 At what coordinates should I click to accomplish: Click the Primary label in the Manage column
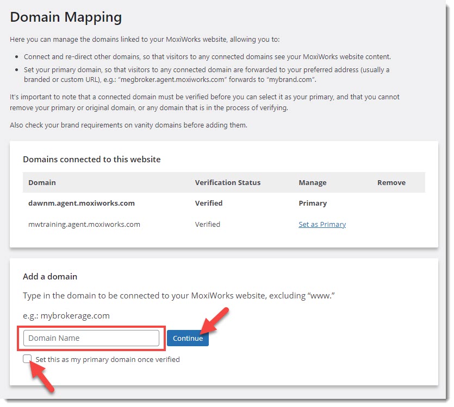click(x=313, y=203)
